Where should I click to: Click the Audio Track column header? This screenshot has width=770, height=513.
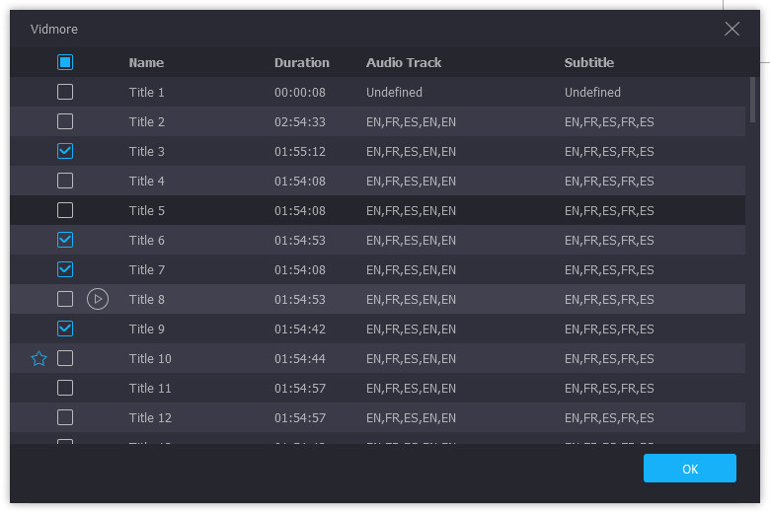(x=404, y=62)
